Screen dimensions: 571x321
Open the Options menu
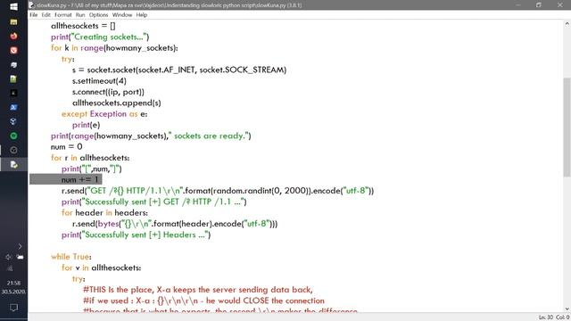tap(98, 15)
